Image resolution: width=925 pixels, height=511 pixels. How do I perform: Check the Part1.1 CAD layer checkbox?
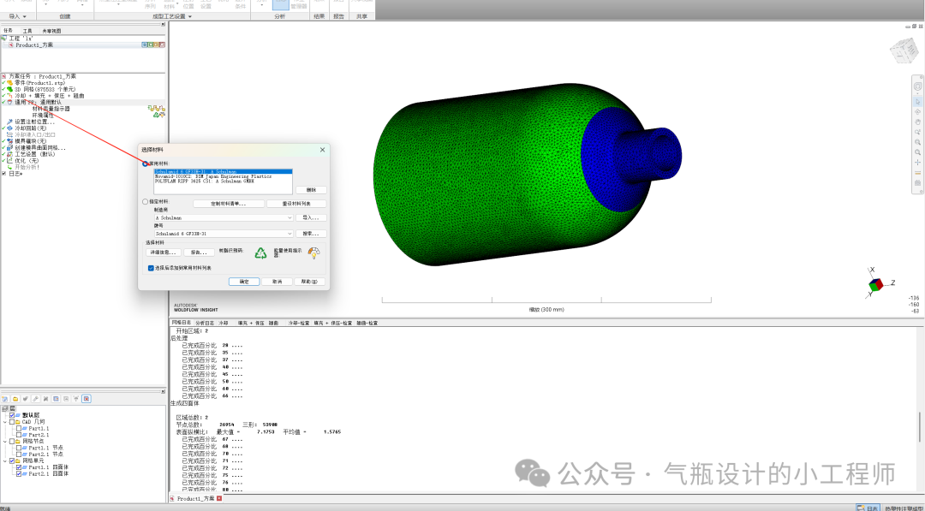point(19,429)
